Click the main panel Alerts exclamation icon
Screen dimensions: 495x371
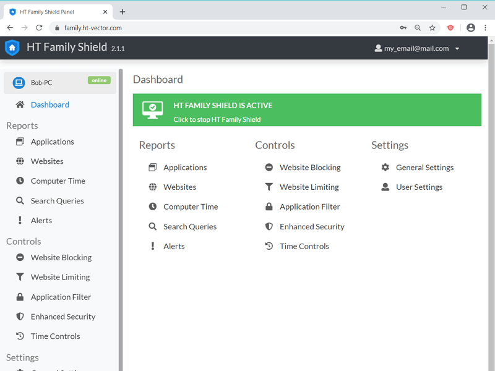point(152,246)
